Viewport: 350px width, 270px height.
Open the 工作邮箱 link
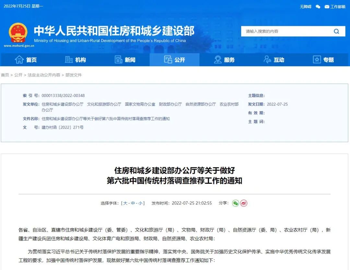(338, 7)
